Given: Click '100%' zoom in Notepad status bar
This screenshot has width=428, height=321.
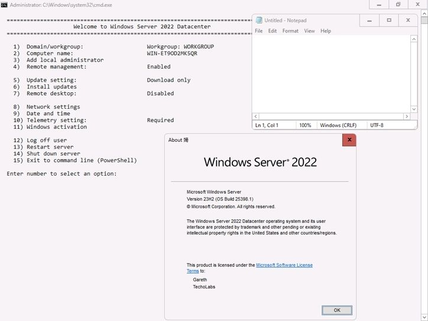Looking at the screenshot, I should click(x=305, y=125).
